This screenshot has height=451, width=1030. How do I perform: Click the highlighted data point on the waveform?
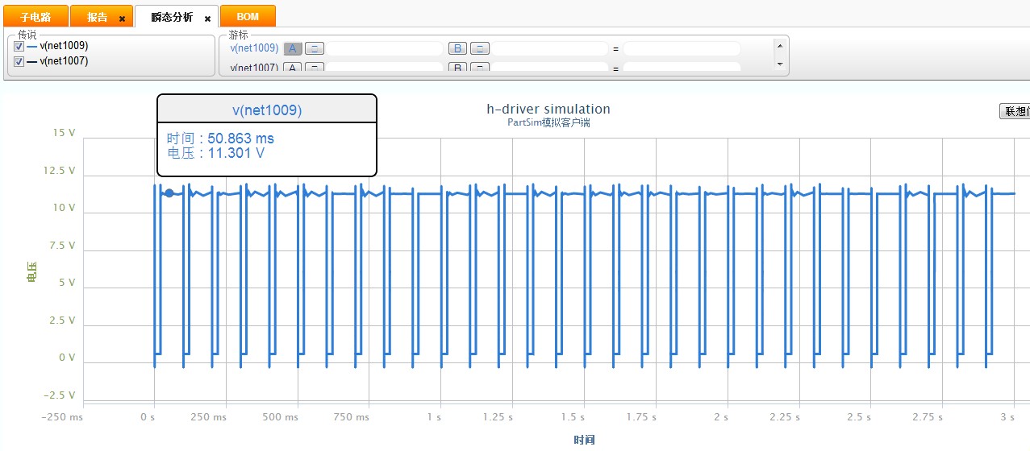(169, 192)
